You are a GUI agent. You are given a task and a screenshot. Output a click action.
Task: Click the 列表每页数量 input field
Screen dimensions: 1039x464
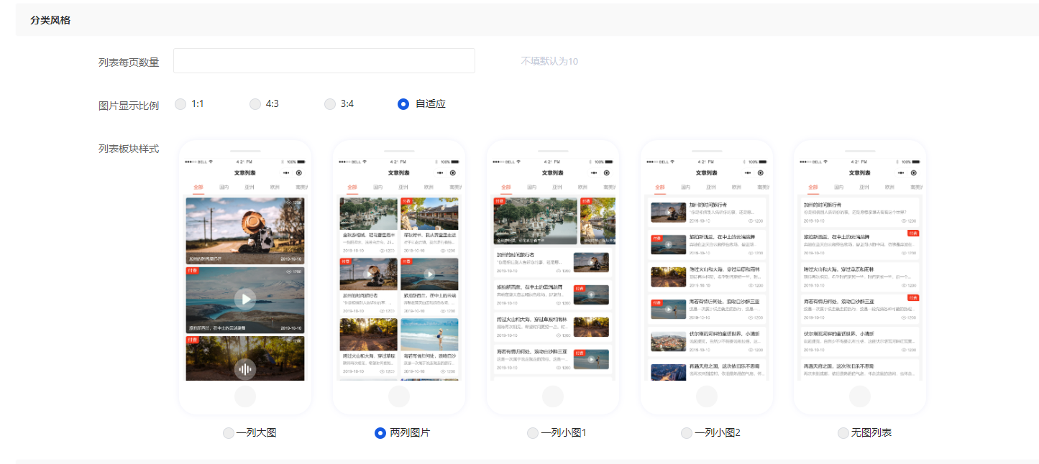point(324,61)
